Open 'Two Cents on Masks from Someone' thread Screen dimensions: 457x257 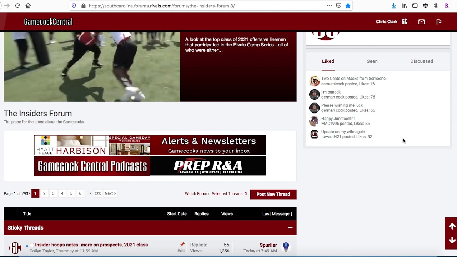(355, 79)
